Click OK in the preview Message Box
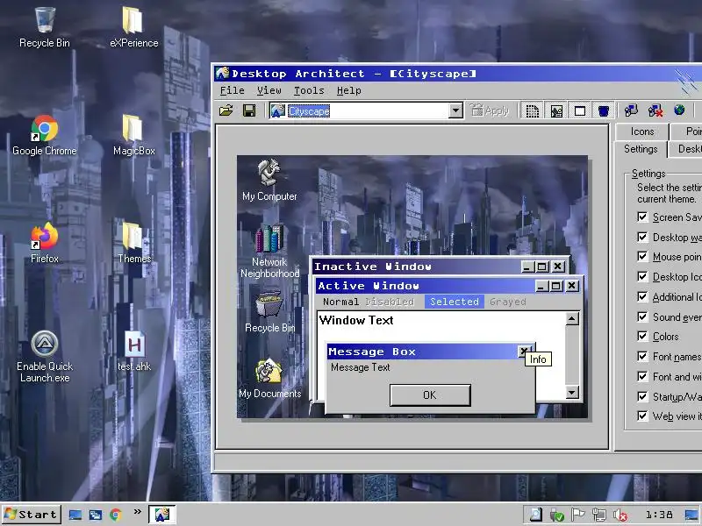 (430, 395)
